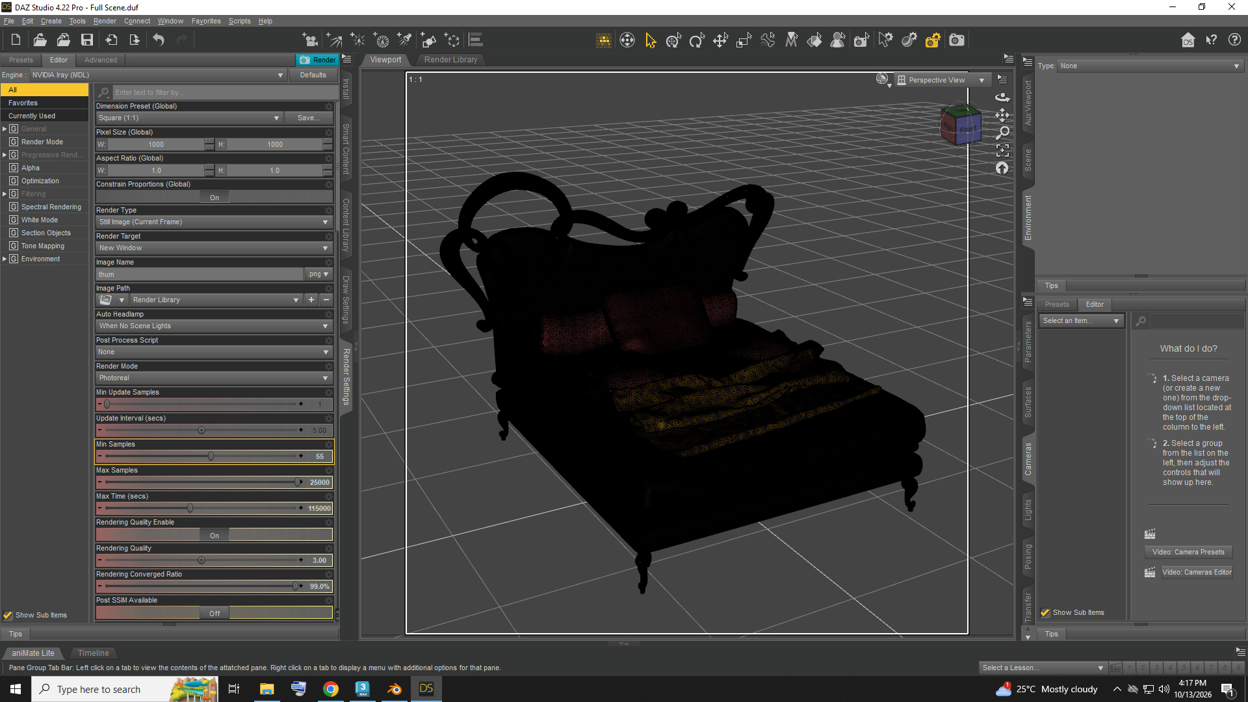Uncheck Show Sub Items in Render Settings

(8, 615)
